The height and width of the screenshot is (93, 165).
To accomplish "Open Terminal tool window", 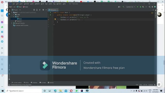I will 43,83.
